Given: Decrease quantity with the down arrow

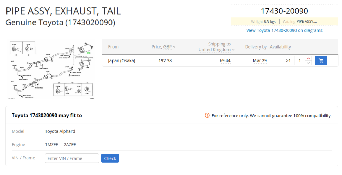Looking at the screenshot, I should 308,63.
